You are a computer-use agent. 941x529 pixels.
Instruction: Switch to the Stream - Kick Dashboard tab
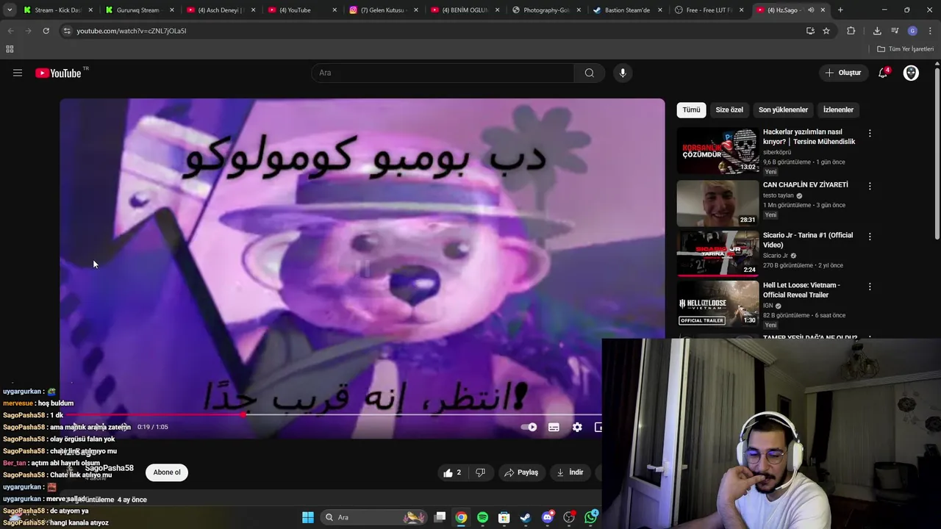tap(57, 10)
